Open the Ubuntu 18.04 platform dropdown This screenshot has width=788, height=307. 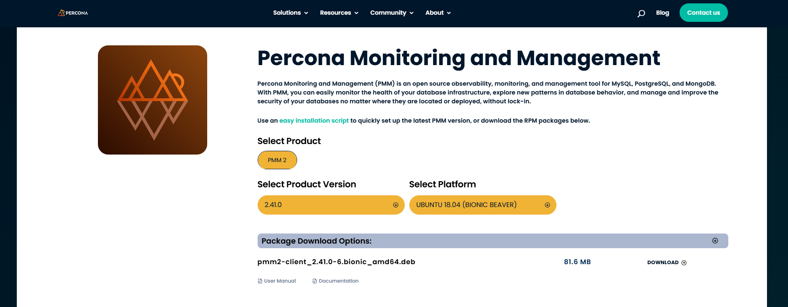tap(483, 205)
